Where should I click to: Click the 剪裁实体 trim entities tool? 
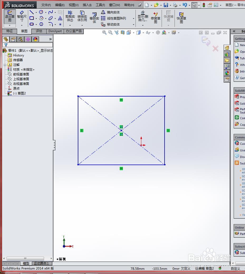(x=70, y=16)
